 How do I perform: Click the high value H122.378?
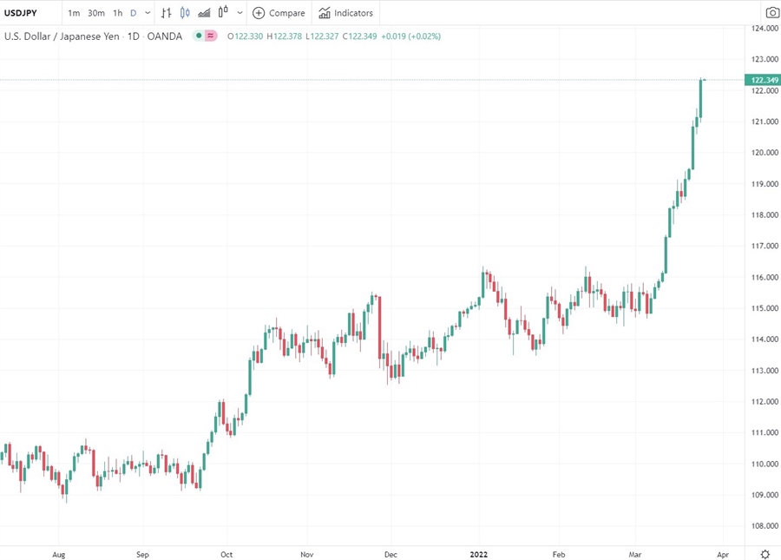tap(285, 36)
